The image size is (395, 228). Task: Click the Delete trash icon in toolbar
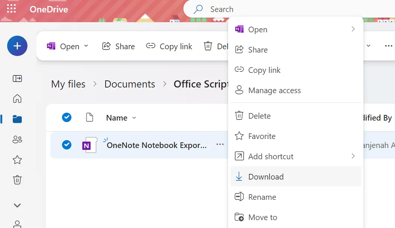[x=208, y=46]
